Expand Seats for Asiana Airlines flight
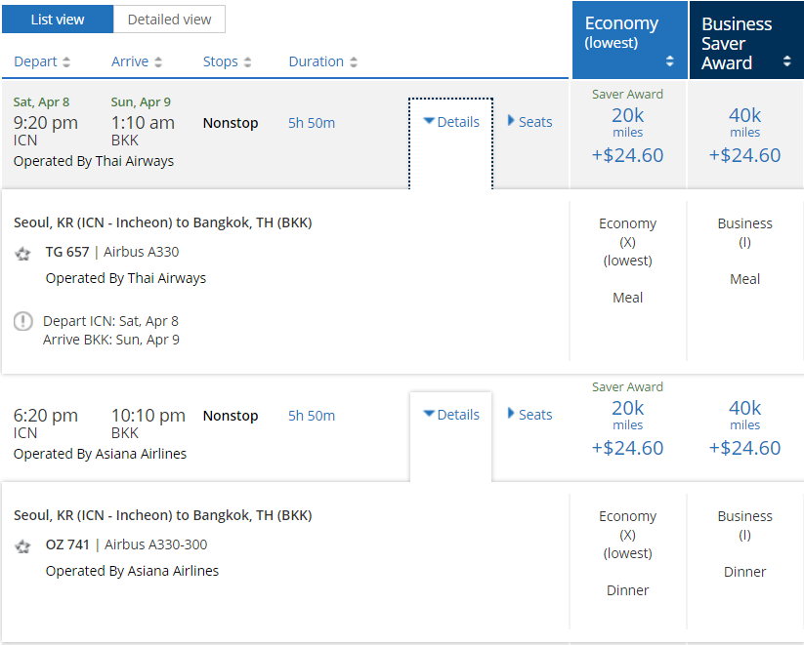The image size is (804, 645). 530,415
